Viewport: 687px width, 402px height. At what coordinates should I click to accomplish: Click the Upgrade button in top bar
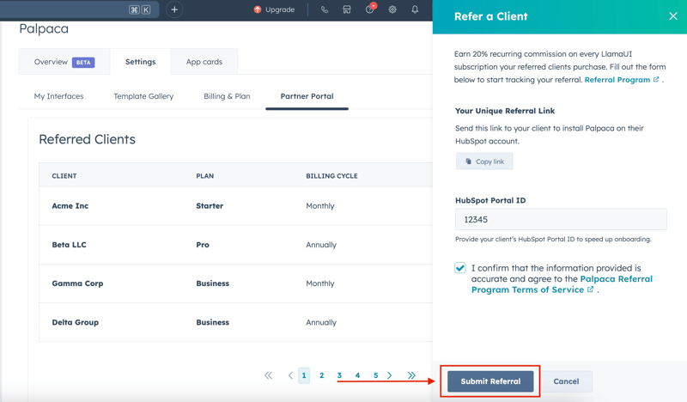click(274, 10)
